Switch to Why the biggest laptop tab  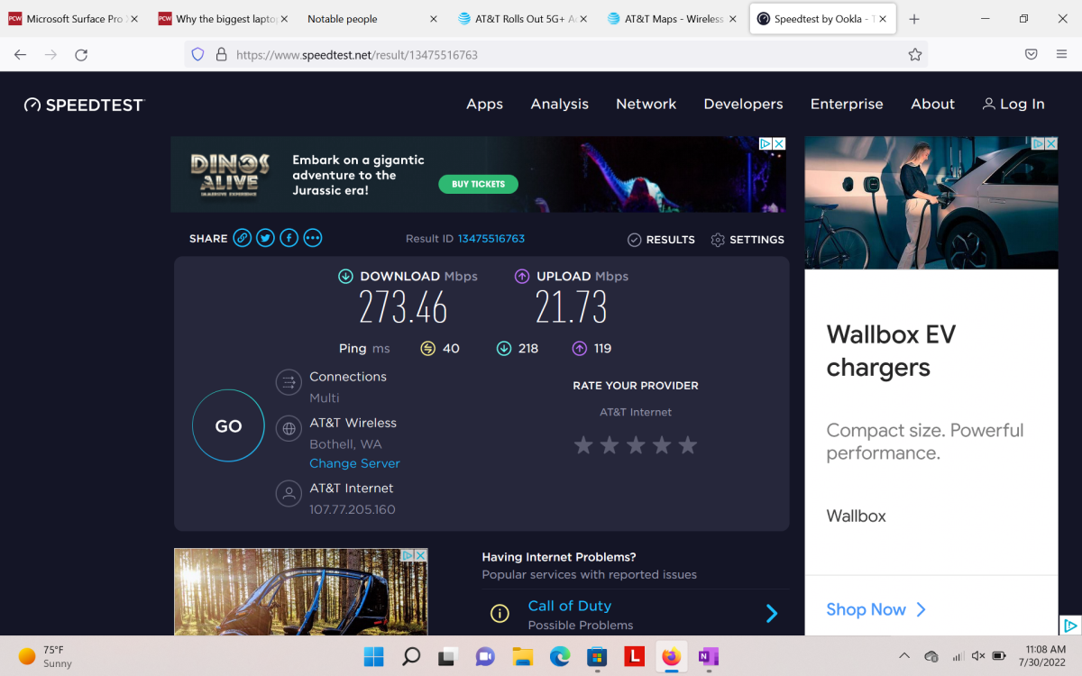225,19
